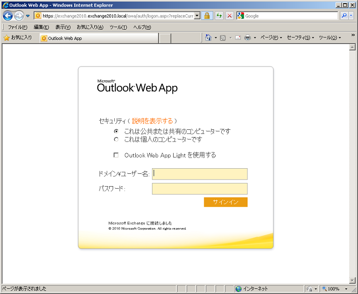Click the パスワード input field
The width and height of the screenshot is (358, 294).
click(200, 189)
